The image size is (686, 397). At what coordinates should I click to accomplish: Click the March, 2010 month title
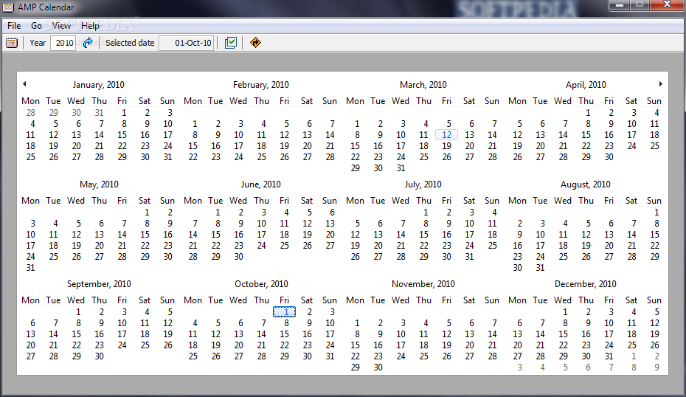click(x=423, y=84)
